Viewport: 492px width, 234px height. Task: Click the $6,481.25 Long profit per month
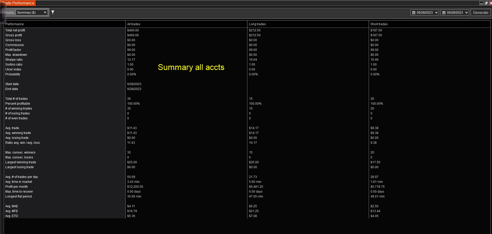click(256, 187)
